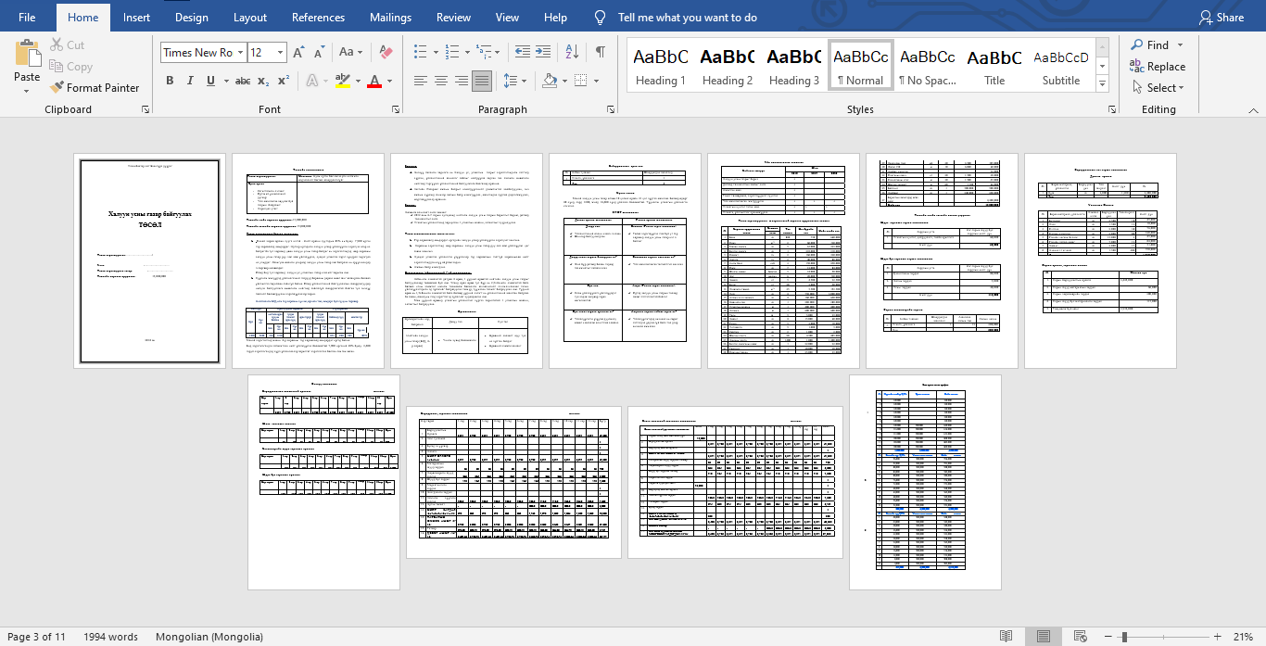The image size is (1266, 646).
Task: Decrease font size with Shrink Font
Action: pos(322,53)
